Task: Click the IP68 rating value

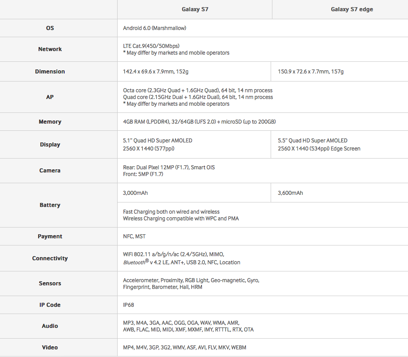Action: pos(128,305)
